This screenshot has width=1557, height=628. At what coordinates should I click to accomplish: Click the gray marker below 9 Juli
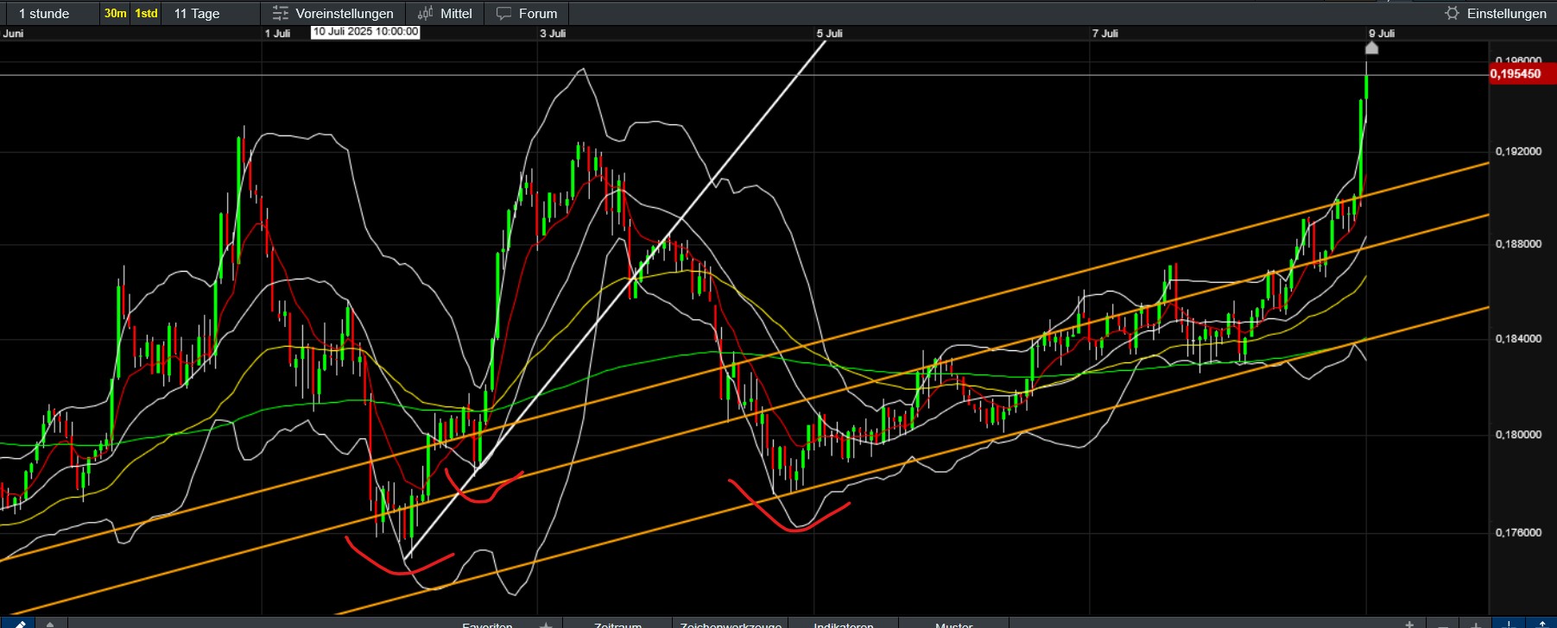(x=1371, y=47)
